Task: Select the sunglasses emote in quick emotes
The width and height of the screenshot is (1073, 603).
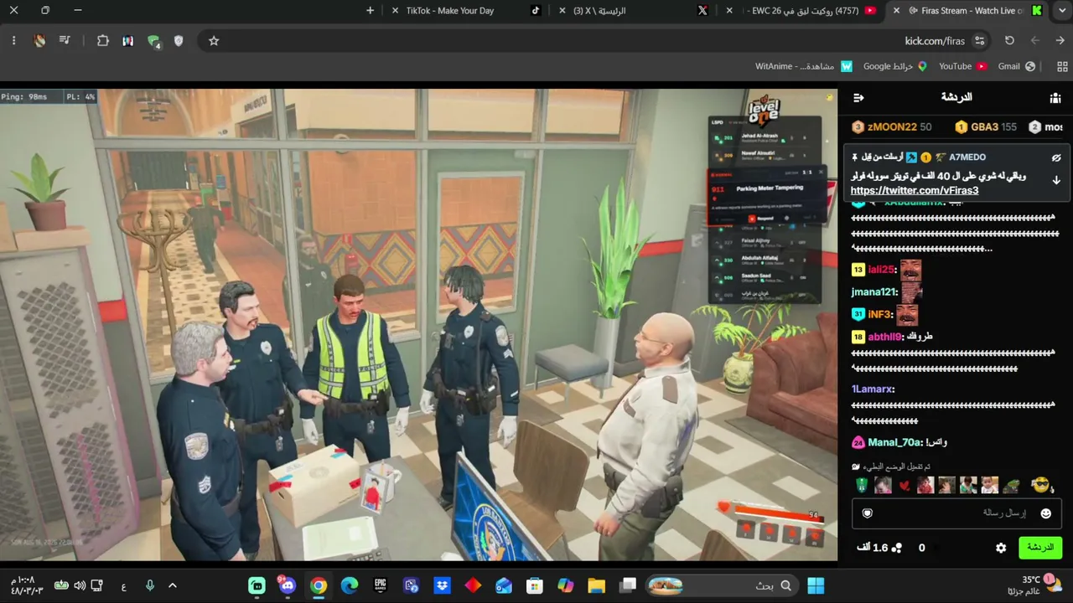Action: pyautogui.click(x=1040, y=485)
